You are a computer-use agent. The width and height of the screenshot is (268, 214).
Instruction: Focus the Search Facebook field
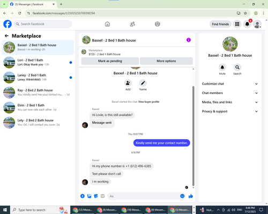(43, 24)
